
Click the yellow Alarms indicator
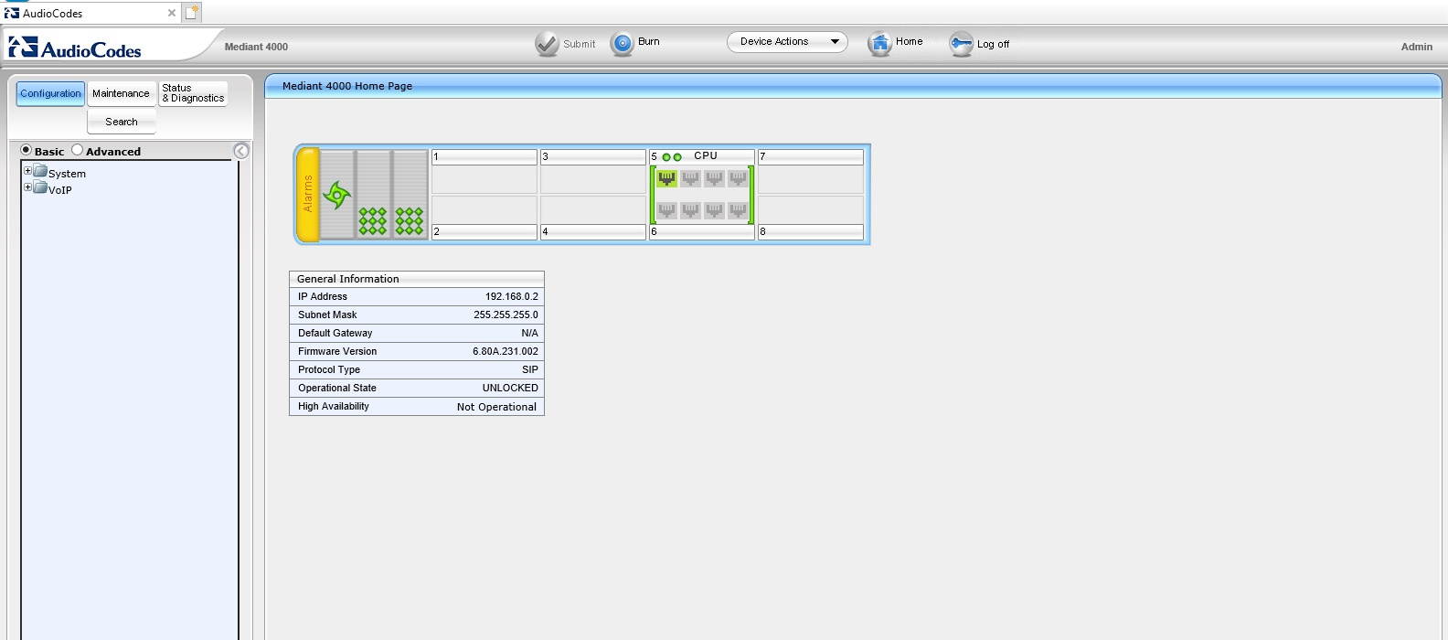tap(308, 195)
